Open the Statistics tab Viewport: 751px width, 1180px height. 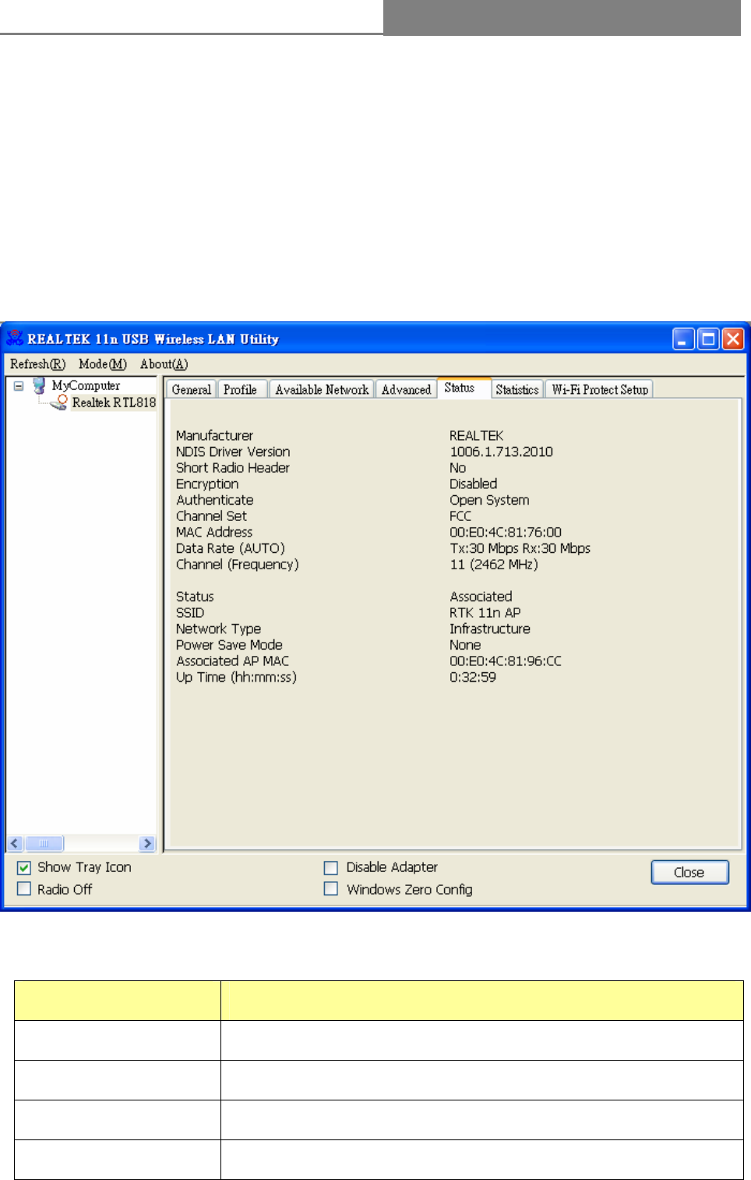click(517, 389)
